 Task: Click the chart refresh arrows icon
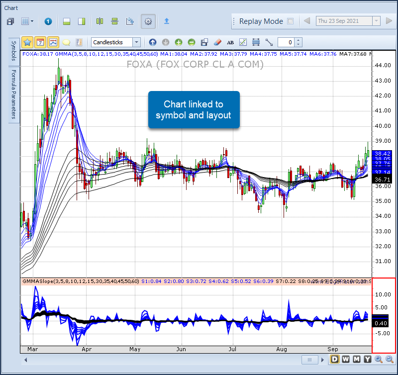point(130,21)
